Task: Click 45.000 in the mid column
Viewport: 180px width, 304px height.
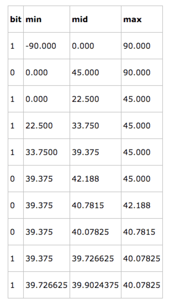Action: (85, 73)
